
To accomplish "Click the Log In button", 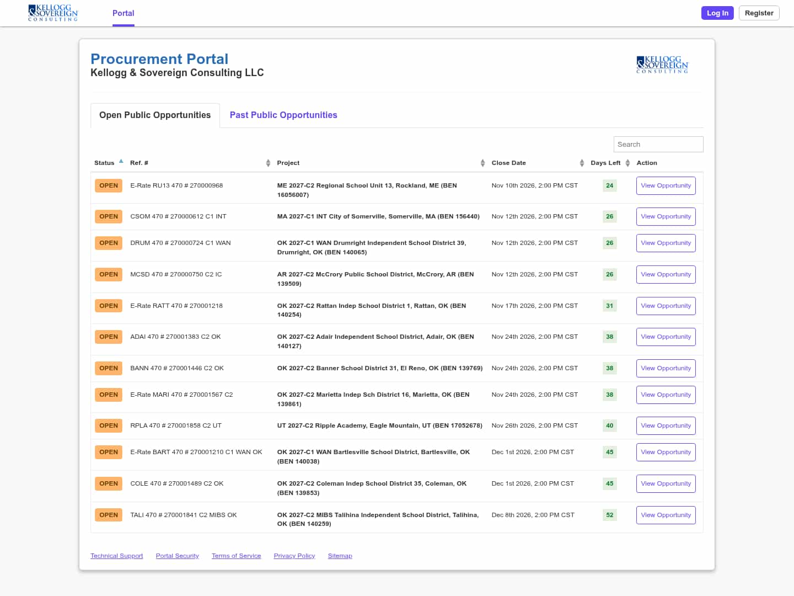I will point(717,13).
